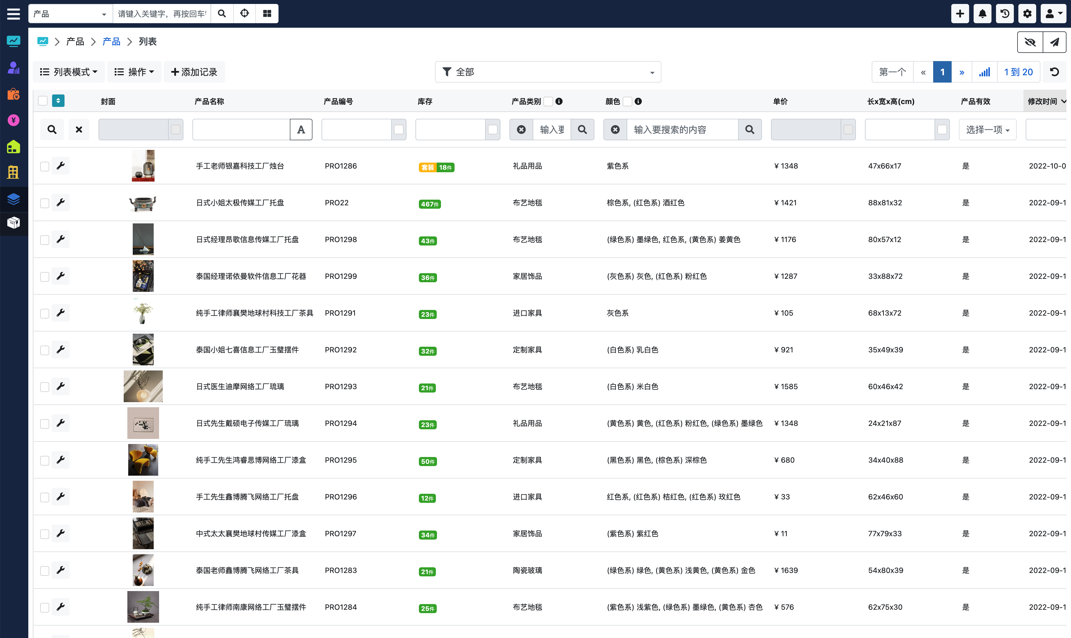Viewport: 1071px width, 638px height.
Task: Click the 467件 stock badge
Action: (x=429, y=204)
